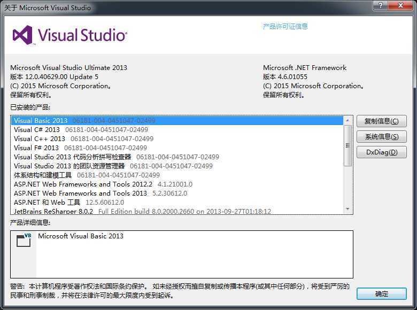Screen dimensions: 417x310
Task: Click the 版本 12.0.40629.00 Update 5 text
Action: [x=54, y=77]
